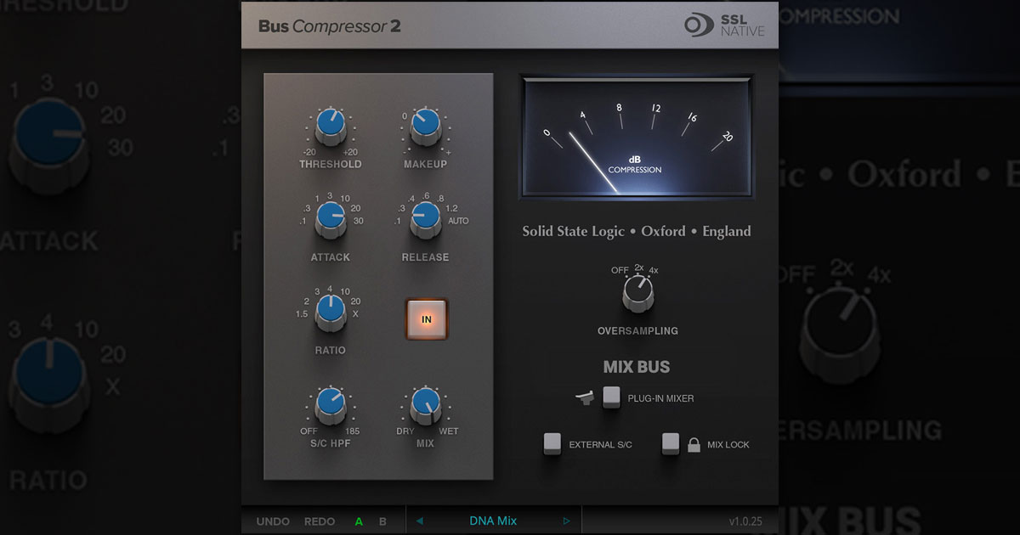Image resolution: width=1020 pixels, height=535 pixels.
Task: Click the Oversampling selector knob
Action: (x=637, y=295)
